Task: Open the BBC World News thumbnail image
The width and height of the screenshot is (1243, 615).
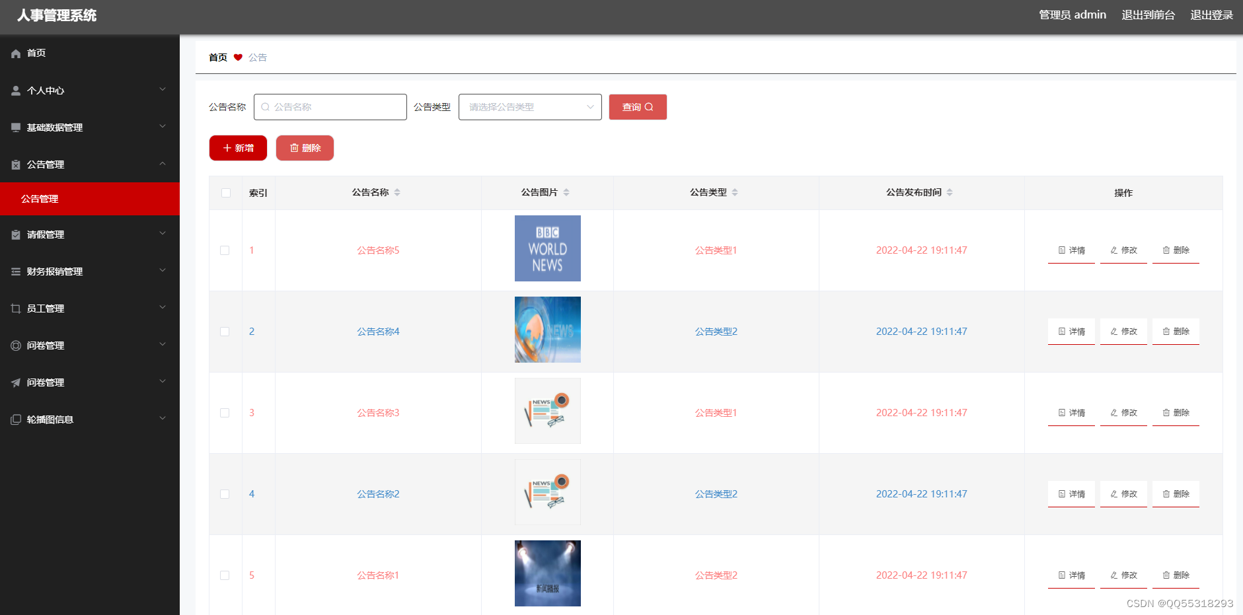Action: click(548, 248)
